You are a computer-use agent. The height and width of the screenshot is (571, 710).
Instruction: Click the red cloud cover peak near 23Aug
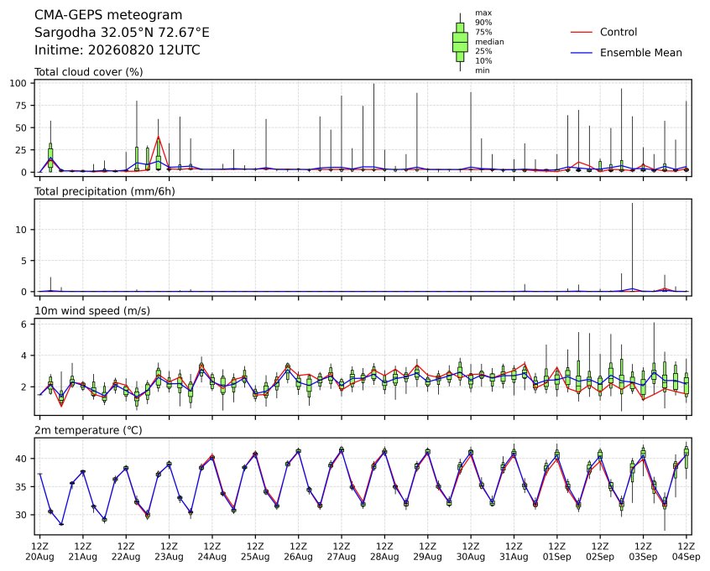click(x=158, y=137)
